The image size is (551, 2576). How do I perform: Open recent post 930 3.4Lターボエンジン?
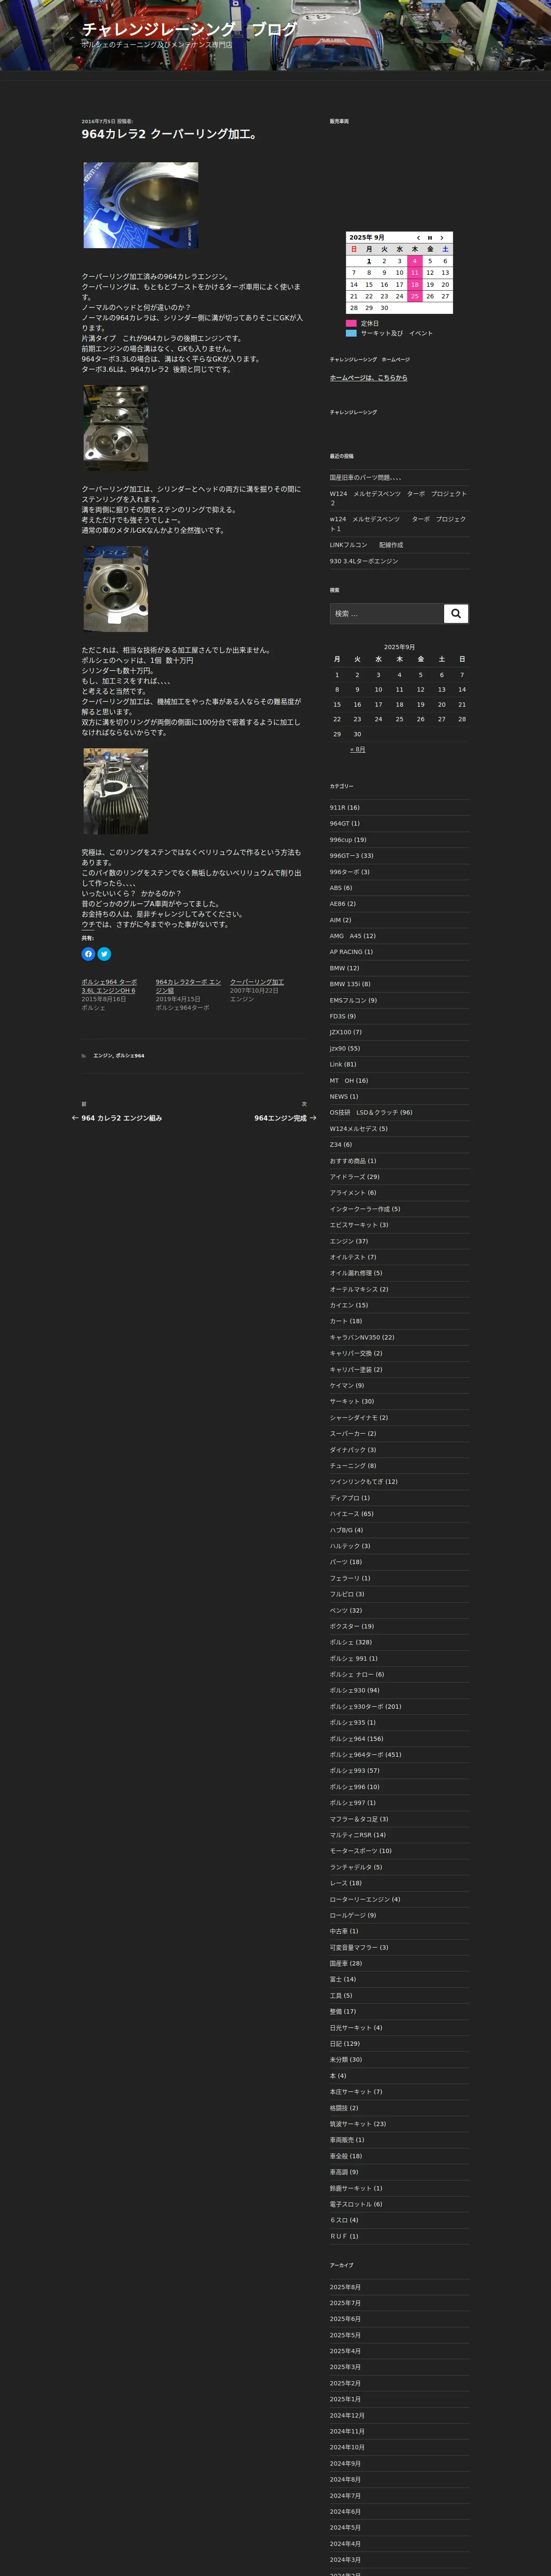coord(364,561)
